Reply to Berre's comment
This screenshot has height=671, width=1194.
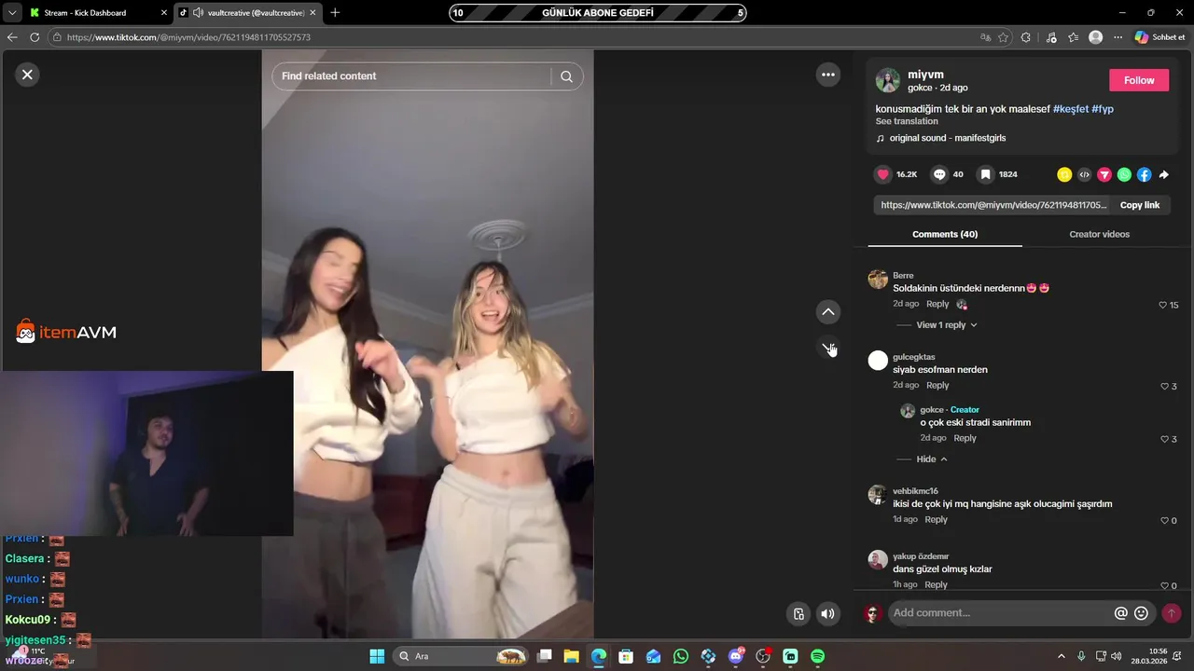click(937, 304)
